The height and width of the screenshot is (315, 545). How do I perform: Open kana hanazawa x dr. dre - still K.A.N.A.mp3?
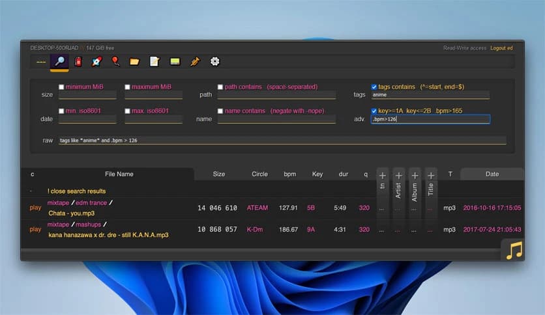tap(108, 235)
